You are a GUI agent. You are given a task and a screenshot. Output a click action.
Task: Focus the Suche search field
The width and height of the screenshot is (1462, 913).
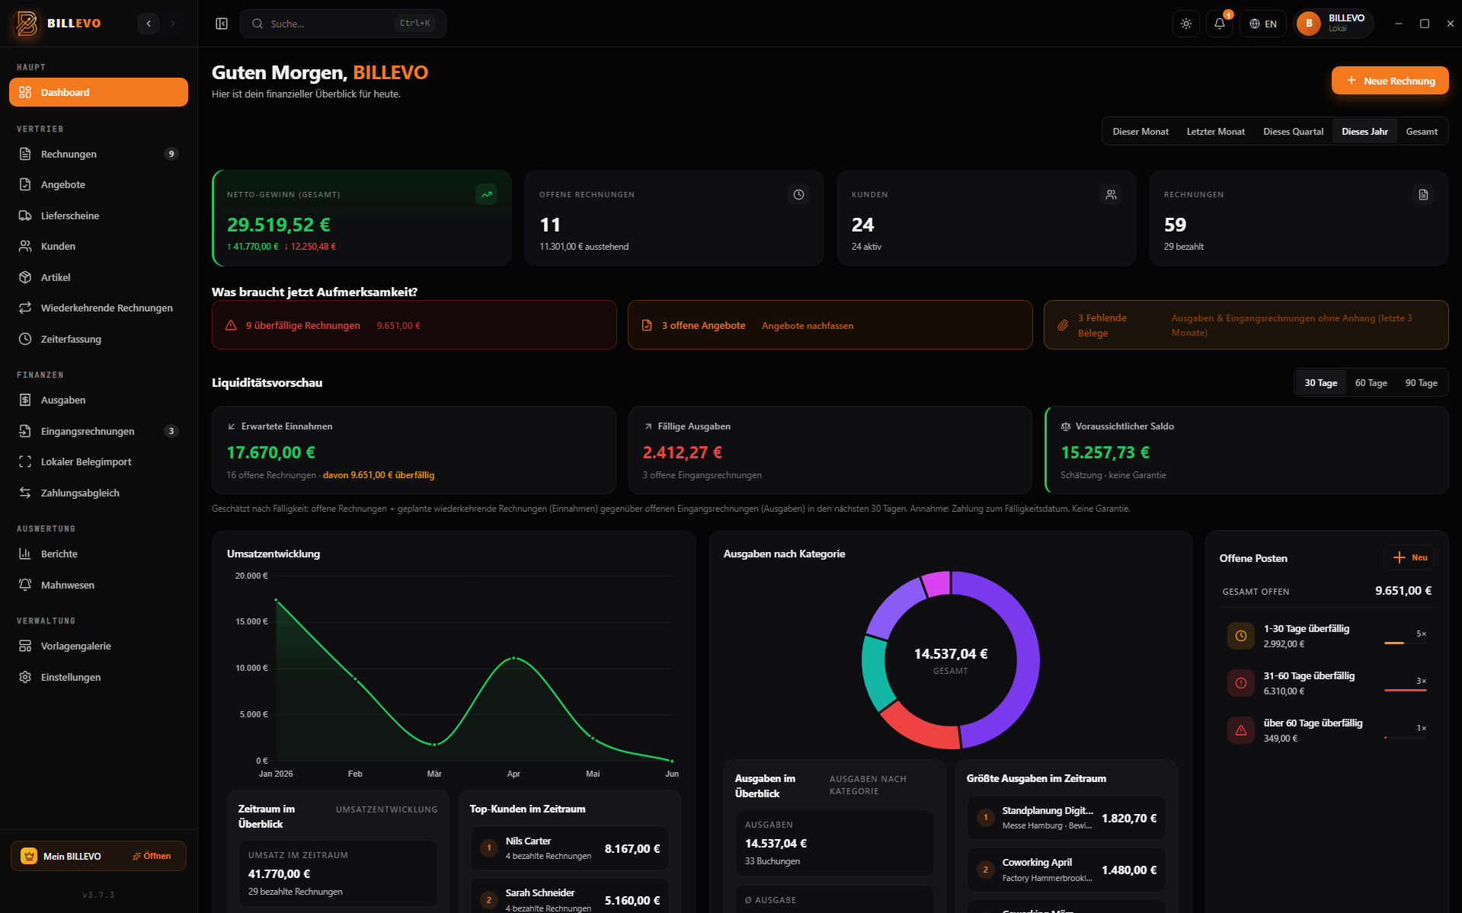343,24
